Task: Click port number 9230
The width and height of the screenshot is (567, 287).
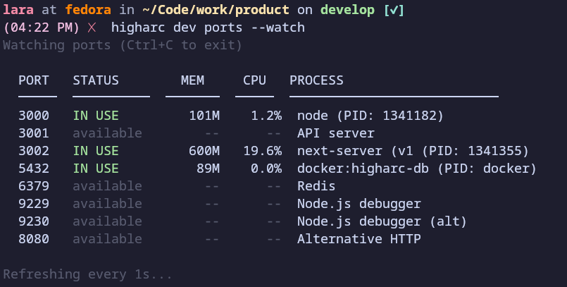Action: coord(34,221)
